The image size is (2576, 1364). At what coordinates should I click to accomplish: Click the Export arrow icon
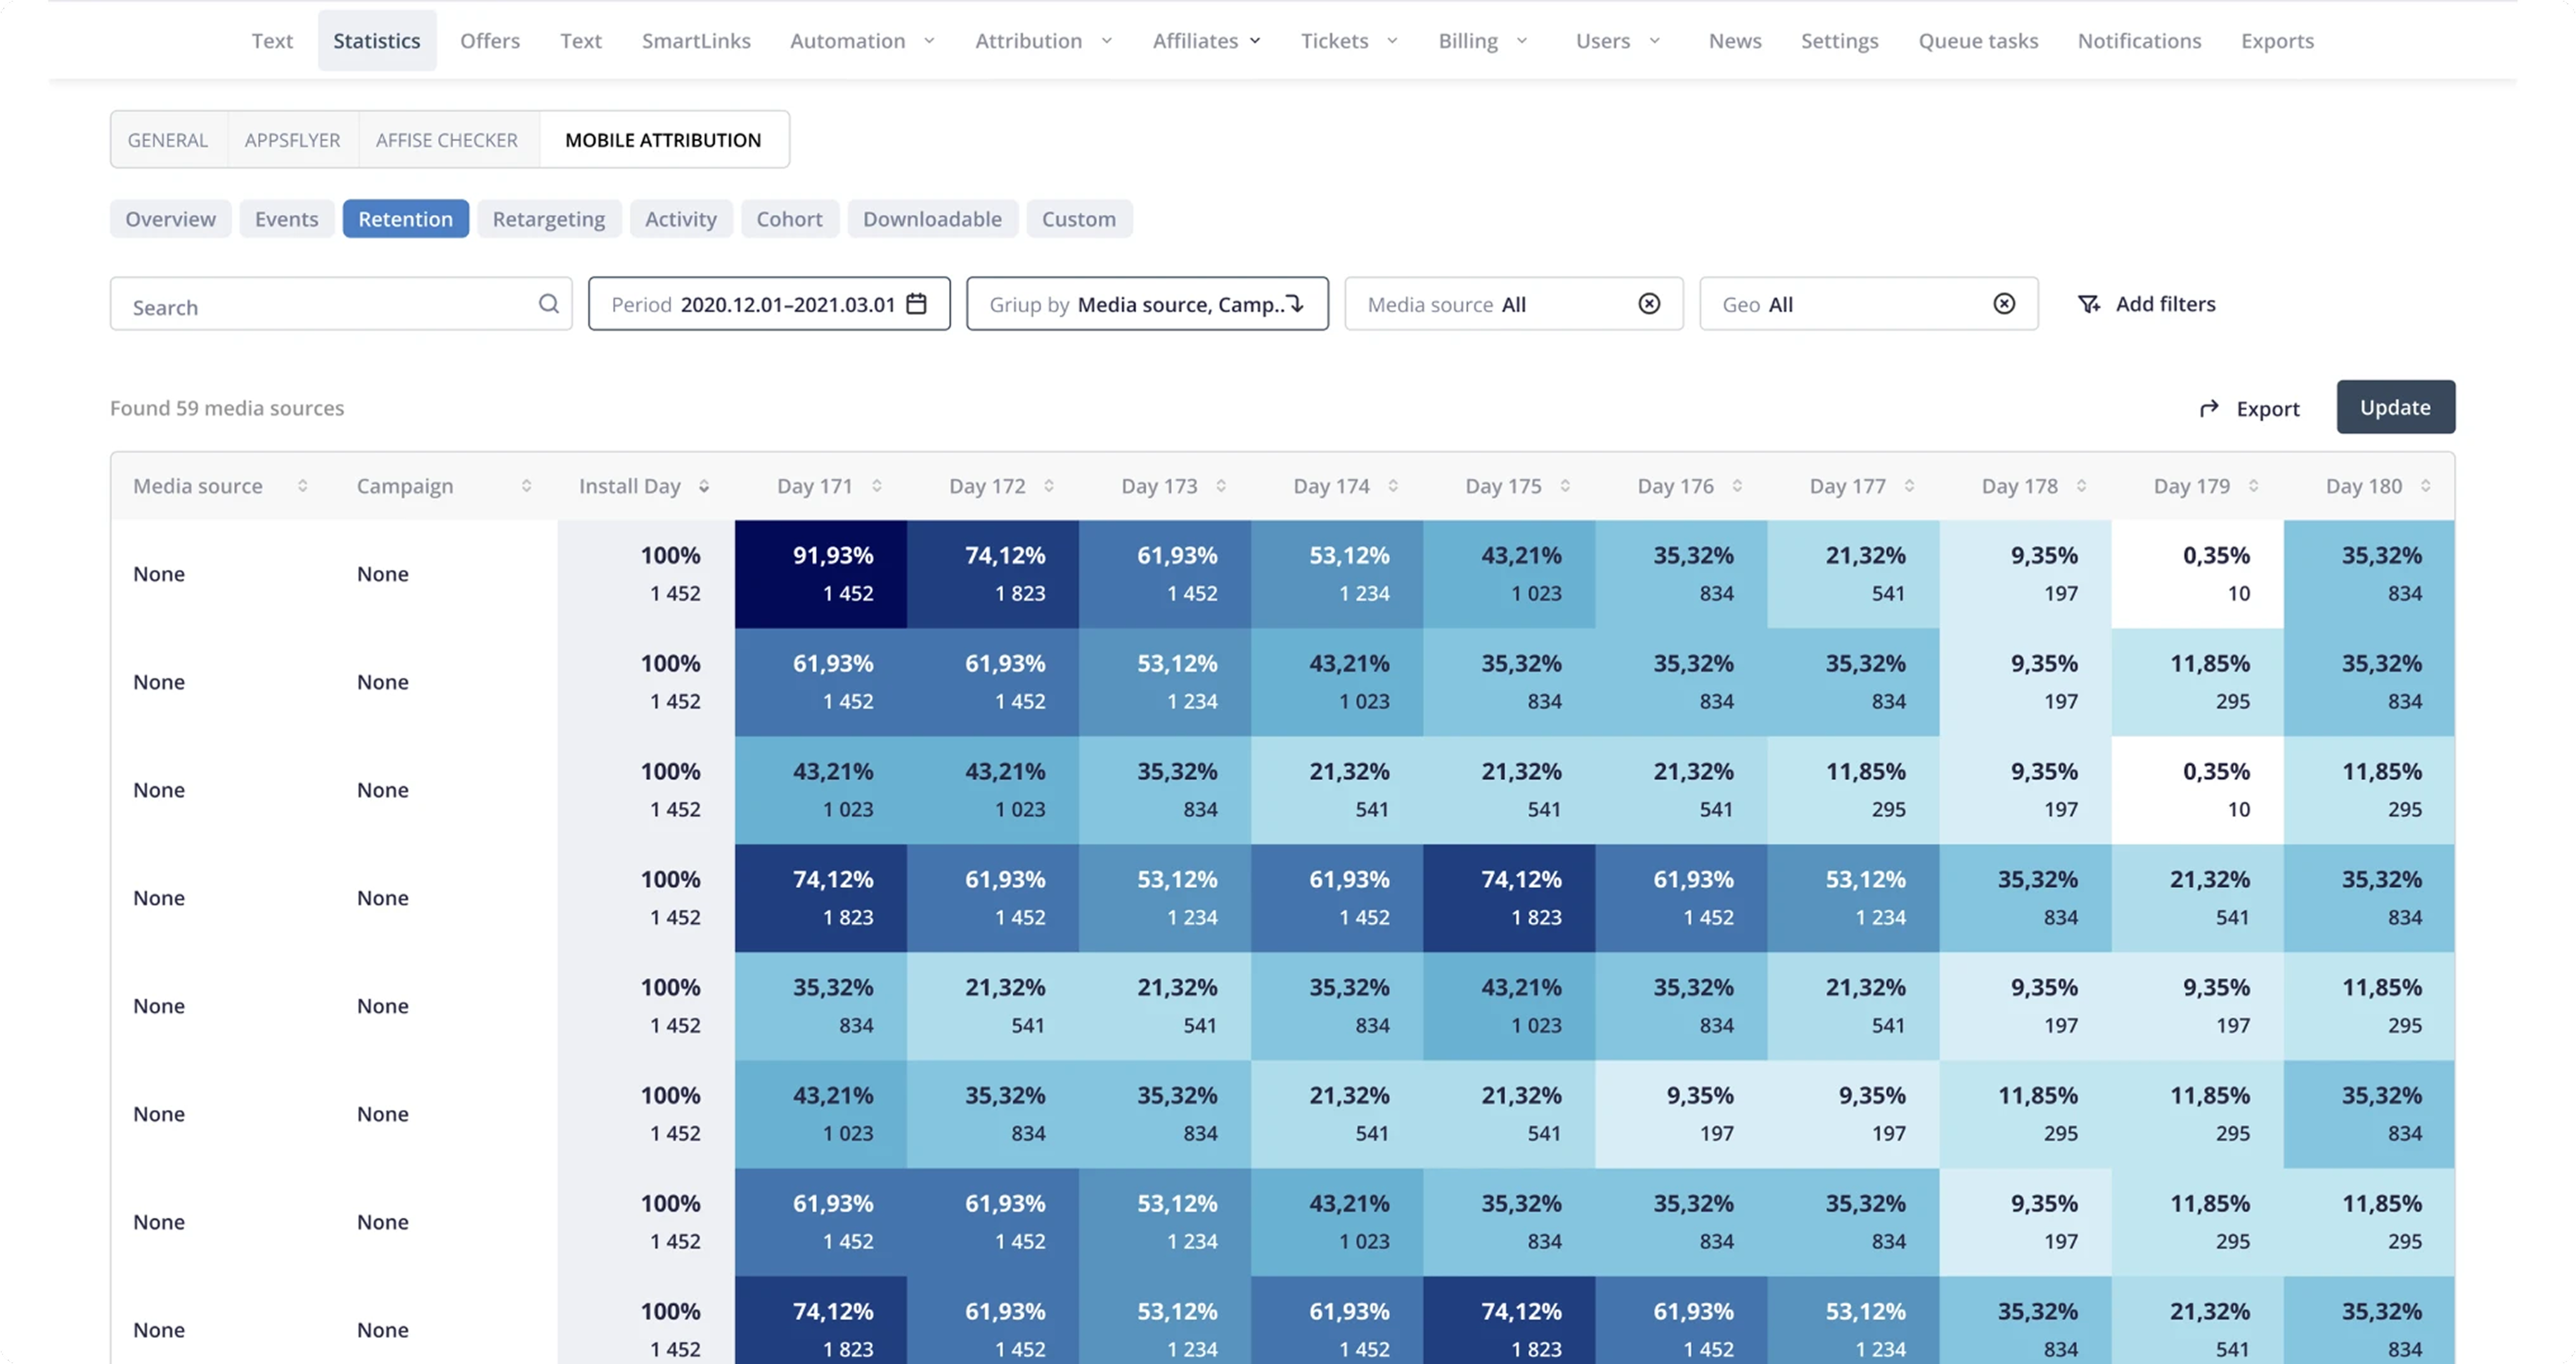(x=2209, y=408)
